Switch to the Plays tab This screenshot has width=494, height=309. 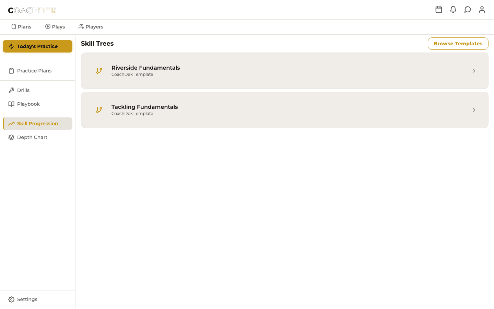point(55,26)
